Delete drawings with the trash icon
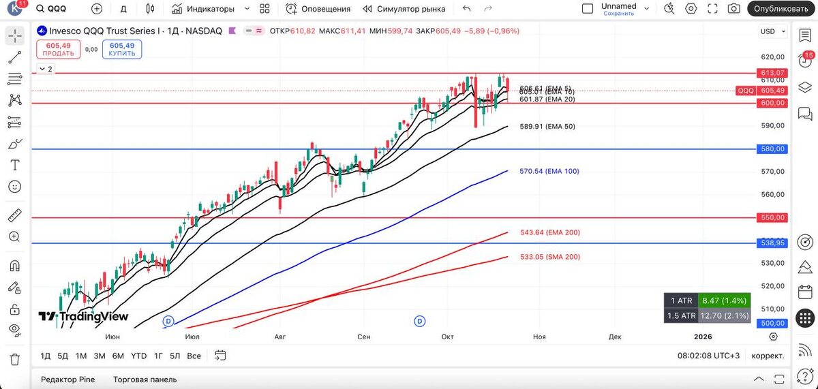 (14, 358)
